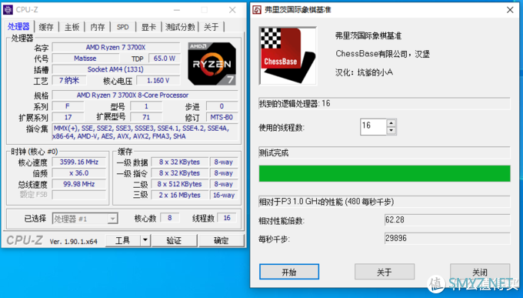Click the revision value MTS-B0
Viewport: 523px width, 298px height.
pos(222,117)
